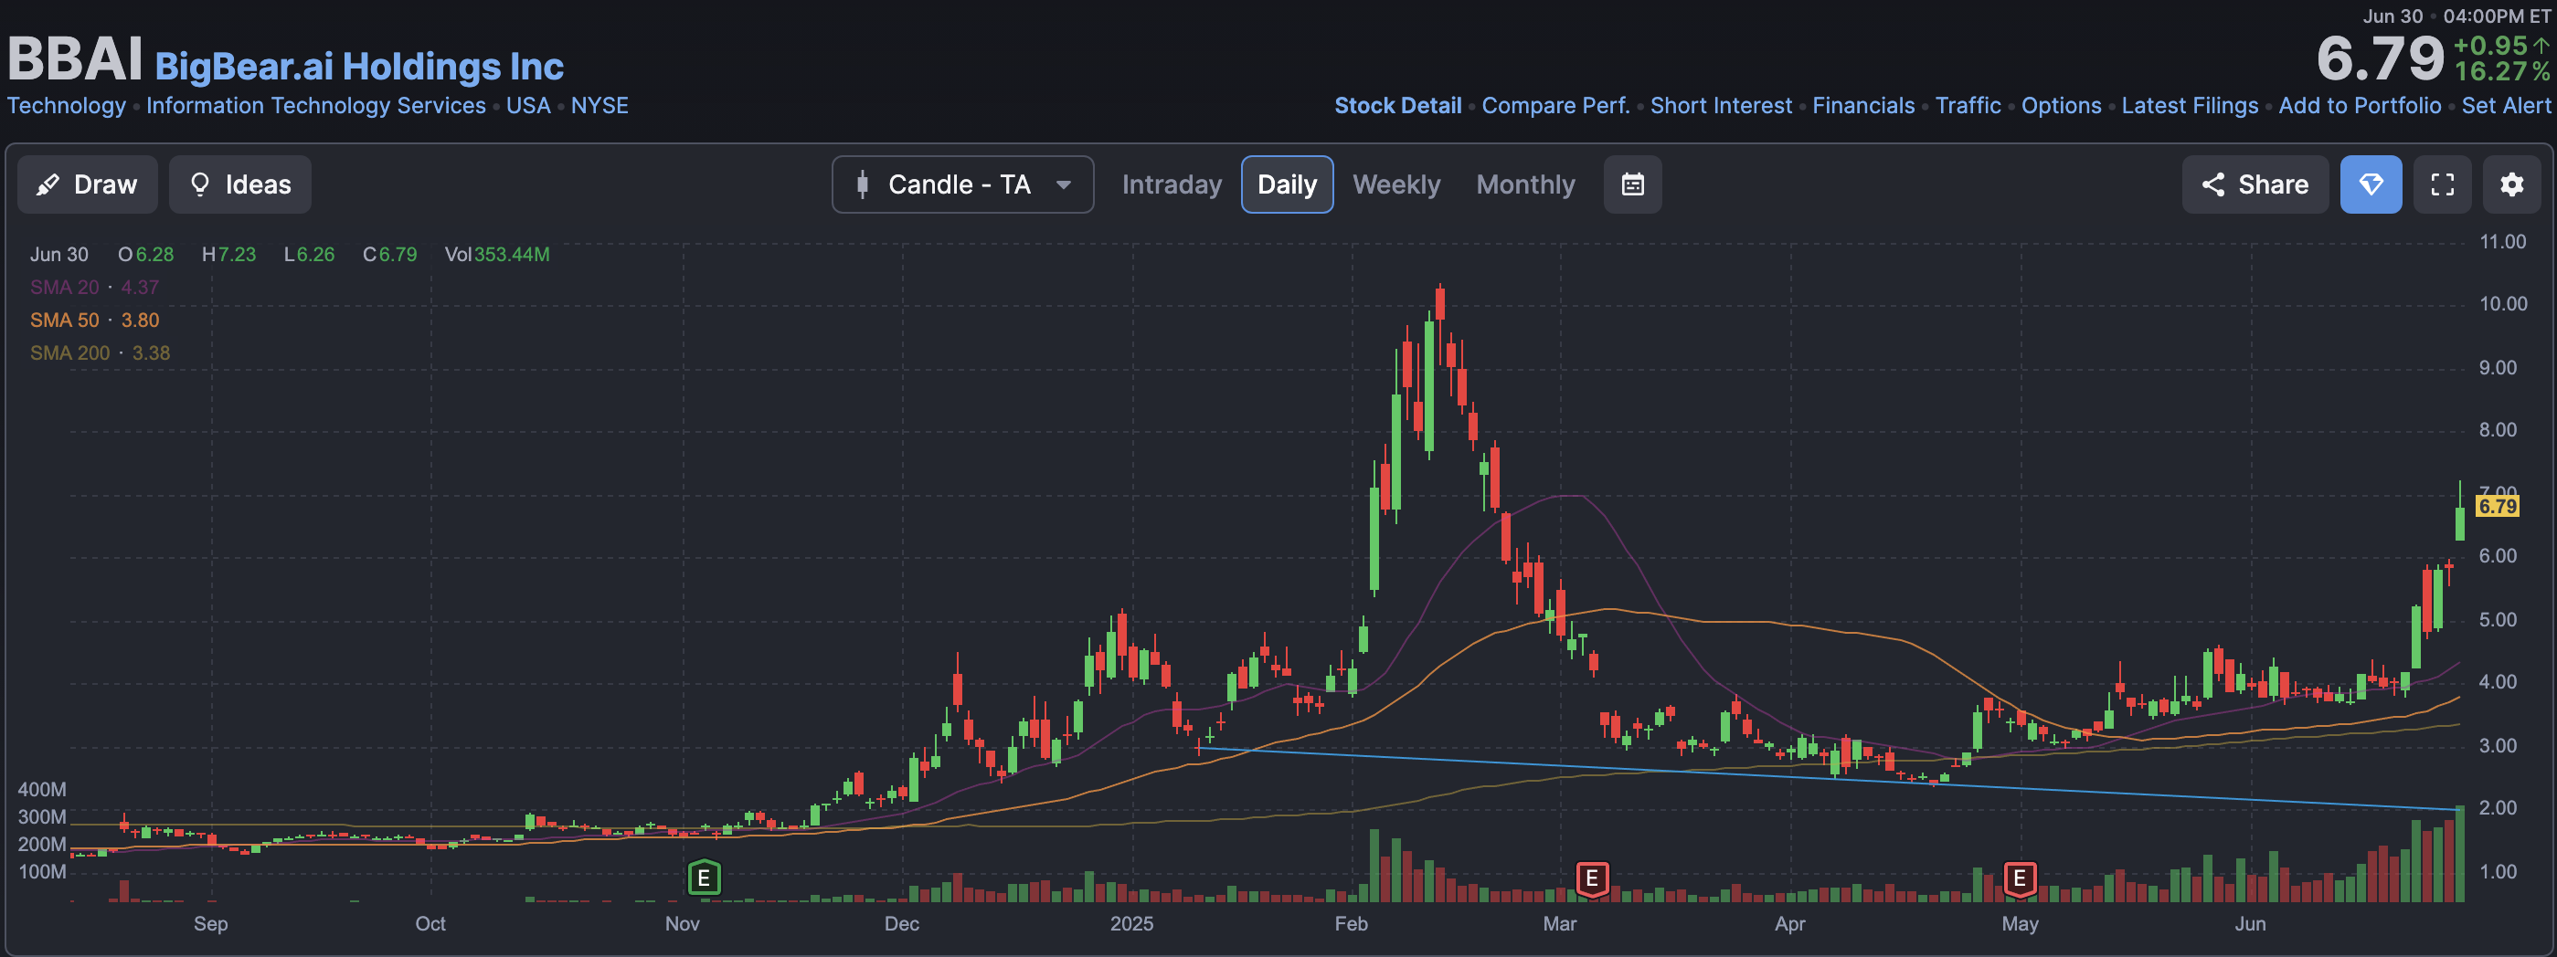Open chart settings gear
2557x957 pixels.
tap(2511, 184)
